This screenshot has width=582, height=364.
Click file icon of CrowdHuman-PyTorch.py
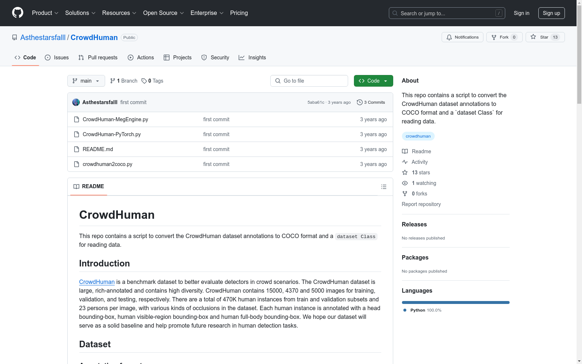(76, 134)
